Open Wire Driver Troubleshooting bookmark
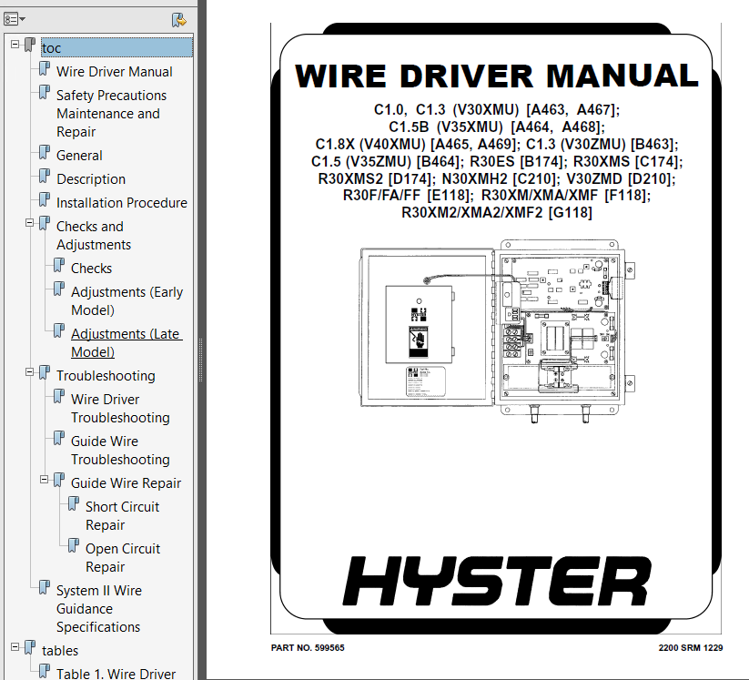Viewport: 749px width, 680px height. (120, 409)
